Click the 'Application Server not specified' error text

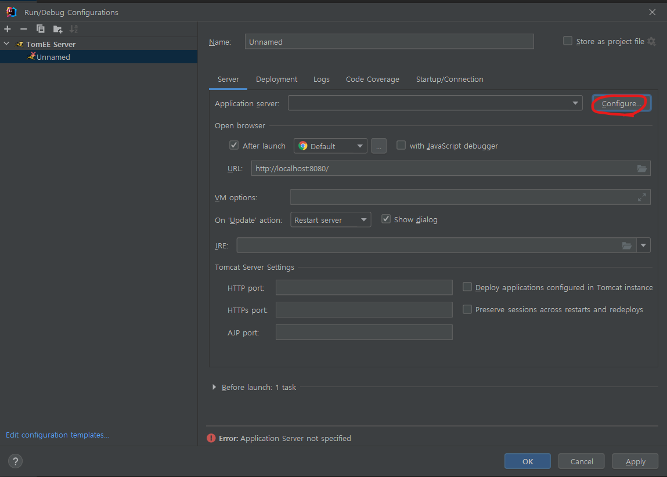[x=295, y=438]
